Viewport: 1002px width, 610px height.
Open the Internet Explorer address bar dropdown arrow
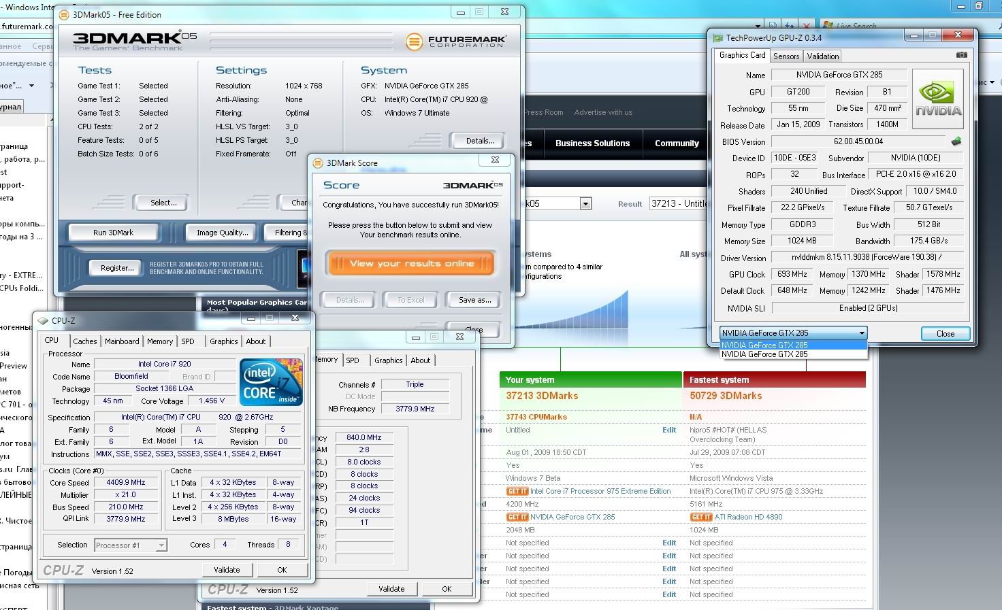tap(758, 26)
